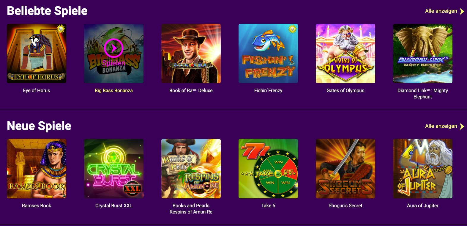Click the arrow chevron beside Neue Spiele's Alle anzeigen

point(462,126)
